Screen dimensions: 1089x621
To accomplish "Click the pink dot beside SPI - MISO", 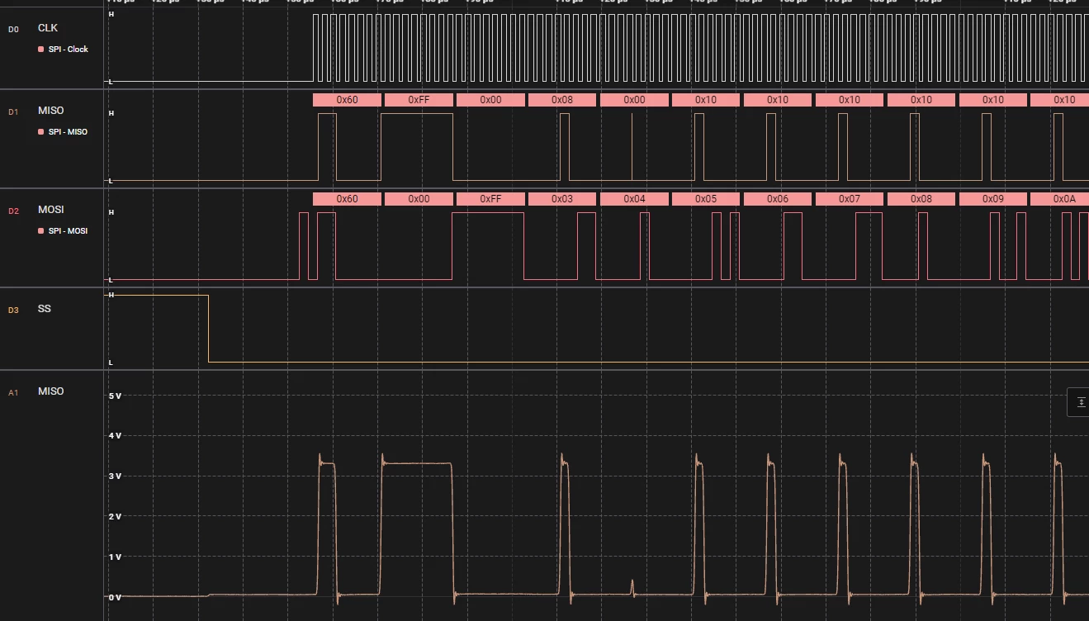I will pos(41,132).
